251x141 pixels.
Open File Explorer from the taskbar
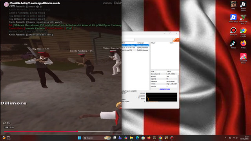click(x=132, y=138)
